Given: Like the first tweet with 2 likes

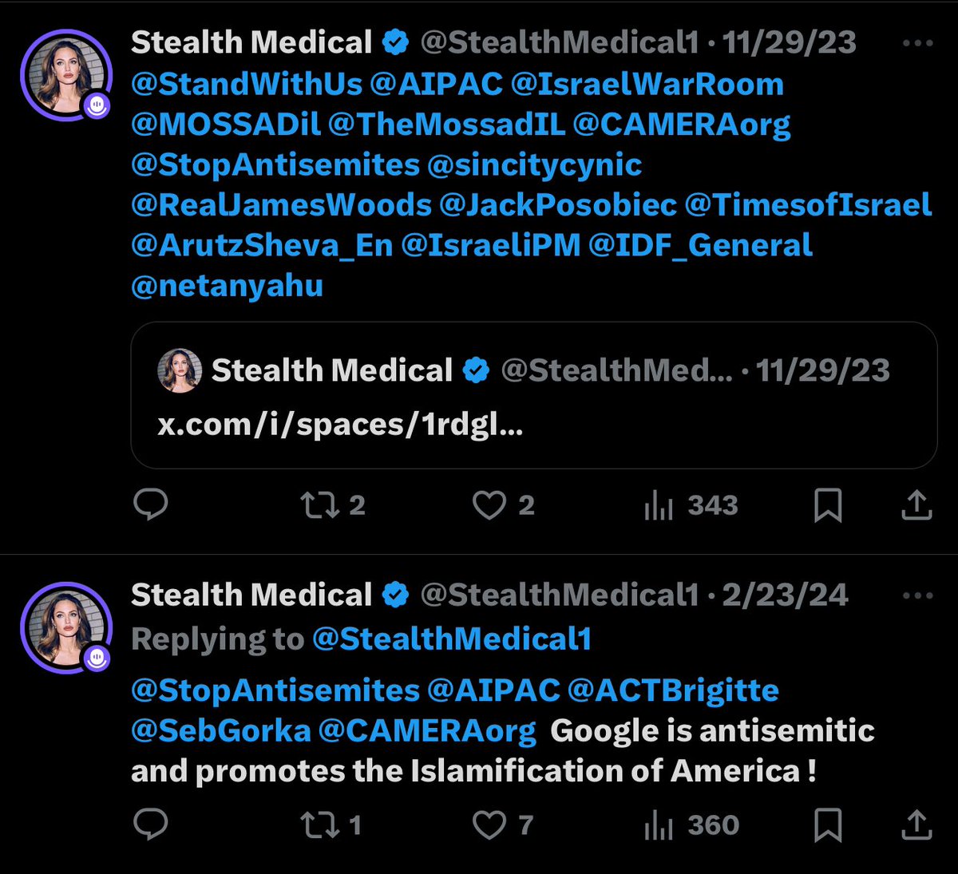Looking at the screenshot, I should tap(489, 504).
